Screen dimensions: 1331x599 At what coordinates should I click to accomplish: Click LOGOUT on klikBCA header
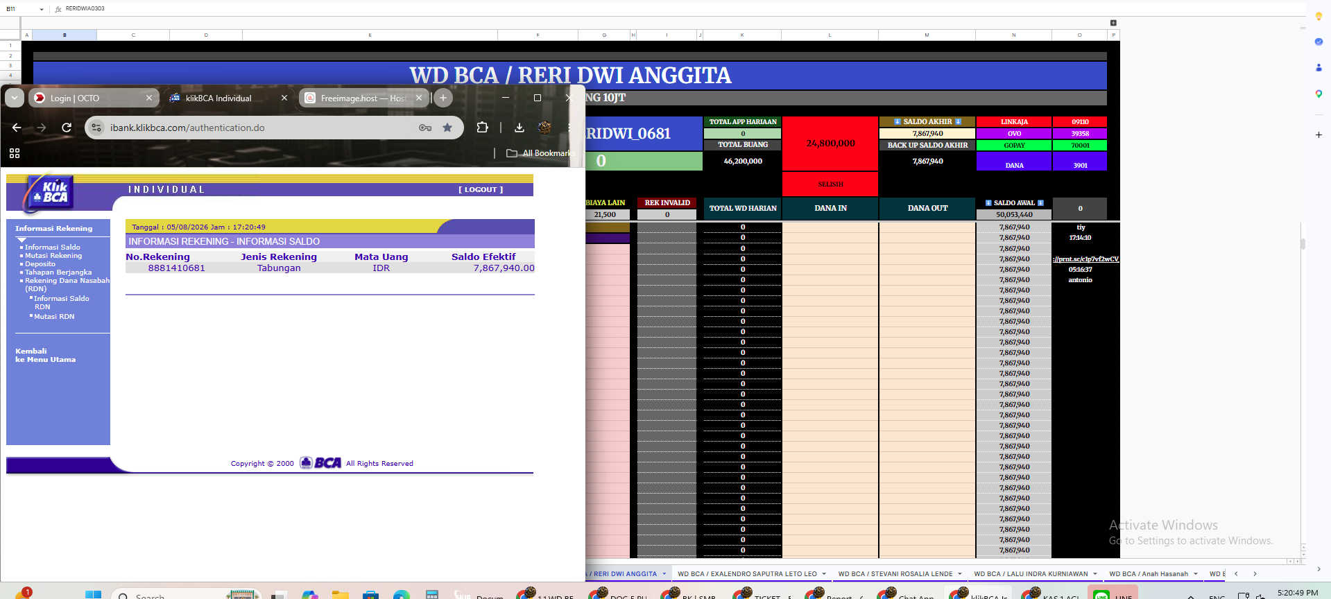[x=481, y=189]
